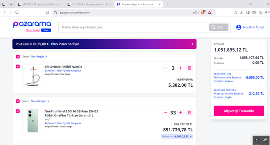Open the Plus üyelik banner arrow
270x145 pixels.
tap(193, 44)
